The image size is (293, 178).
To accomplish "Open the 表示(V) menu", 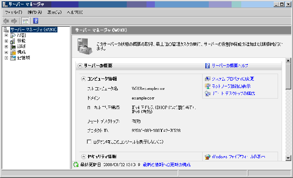I will click(x=54, y=12).
